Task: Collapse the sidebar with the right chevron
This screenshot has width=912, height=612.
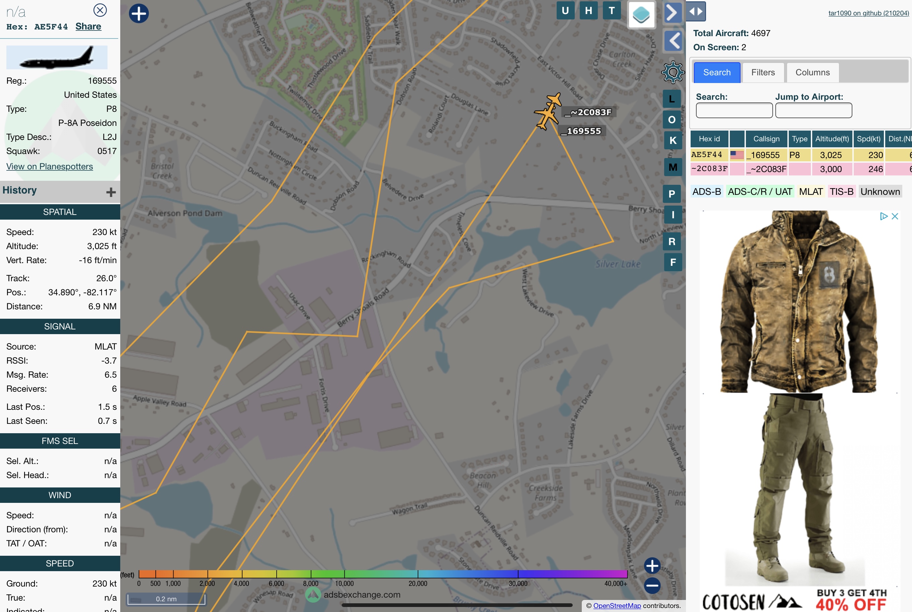Action: tap(672, 13)
